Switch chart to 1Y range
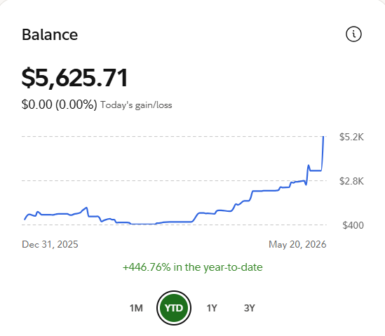Screen dimensions: 385x336 coord(212,308)
